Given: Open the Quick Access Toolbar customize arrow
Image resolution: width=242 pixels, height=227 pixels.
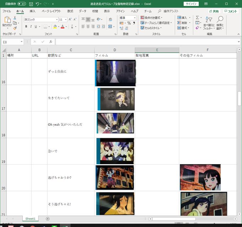Looking at the screenshot, I should click(x=53, y=4).
